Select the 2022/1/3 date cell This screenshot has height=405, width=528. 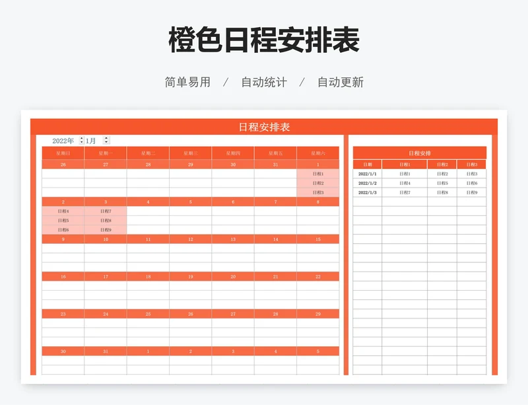368,192
